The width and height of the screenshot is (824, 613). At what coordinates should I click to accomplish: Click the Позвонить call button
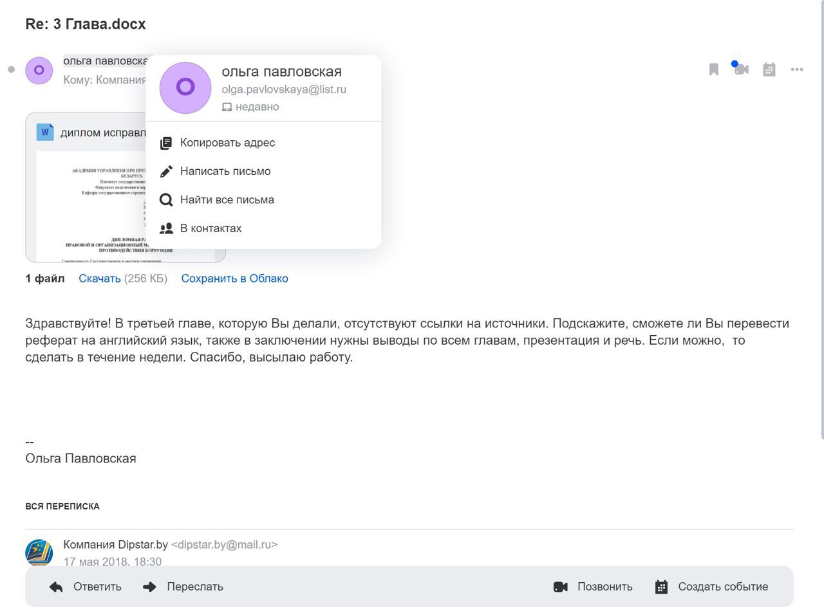tap(593, 587)
